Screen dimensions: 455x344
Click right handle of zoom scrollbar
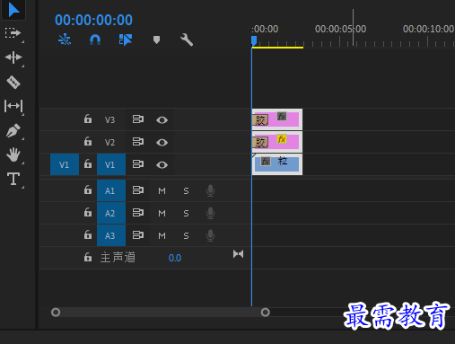[266, 313]
